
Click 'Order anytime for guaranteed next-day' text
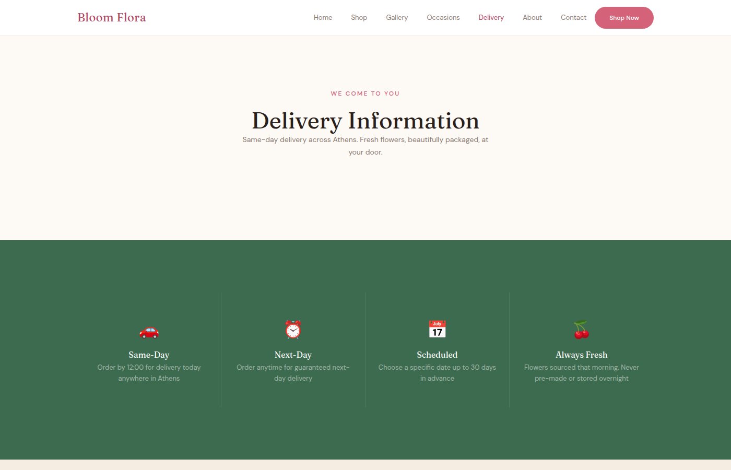[x=293, y=373]
